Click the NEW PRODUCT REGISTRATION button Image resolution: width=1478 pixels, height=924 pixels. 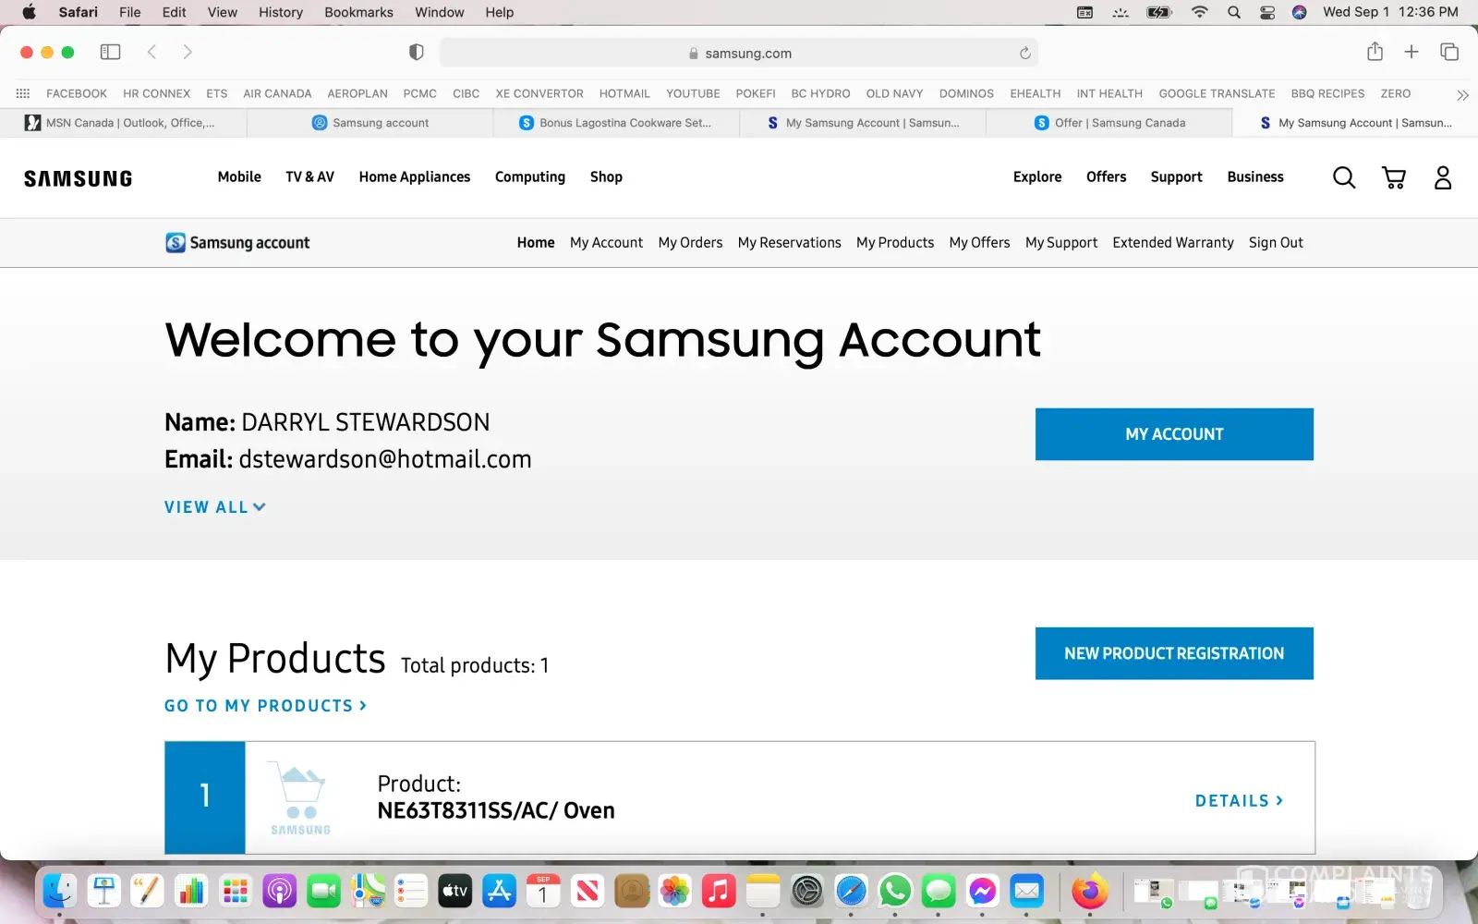1174,653
